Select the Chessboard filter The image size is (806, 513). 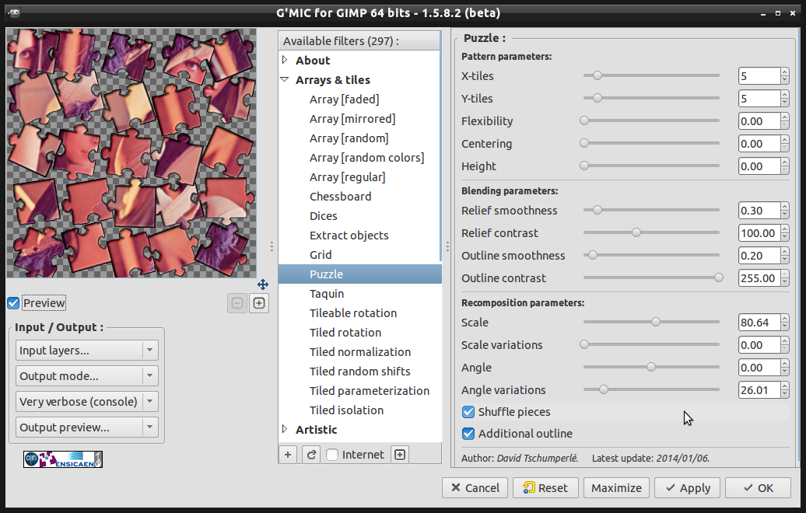tap(340, 196)
